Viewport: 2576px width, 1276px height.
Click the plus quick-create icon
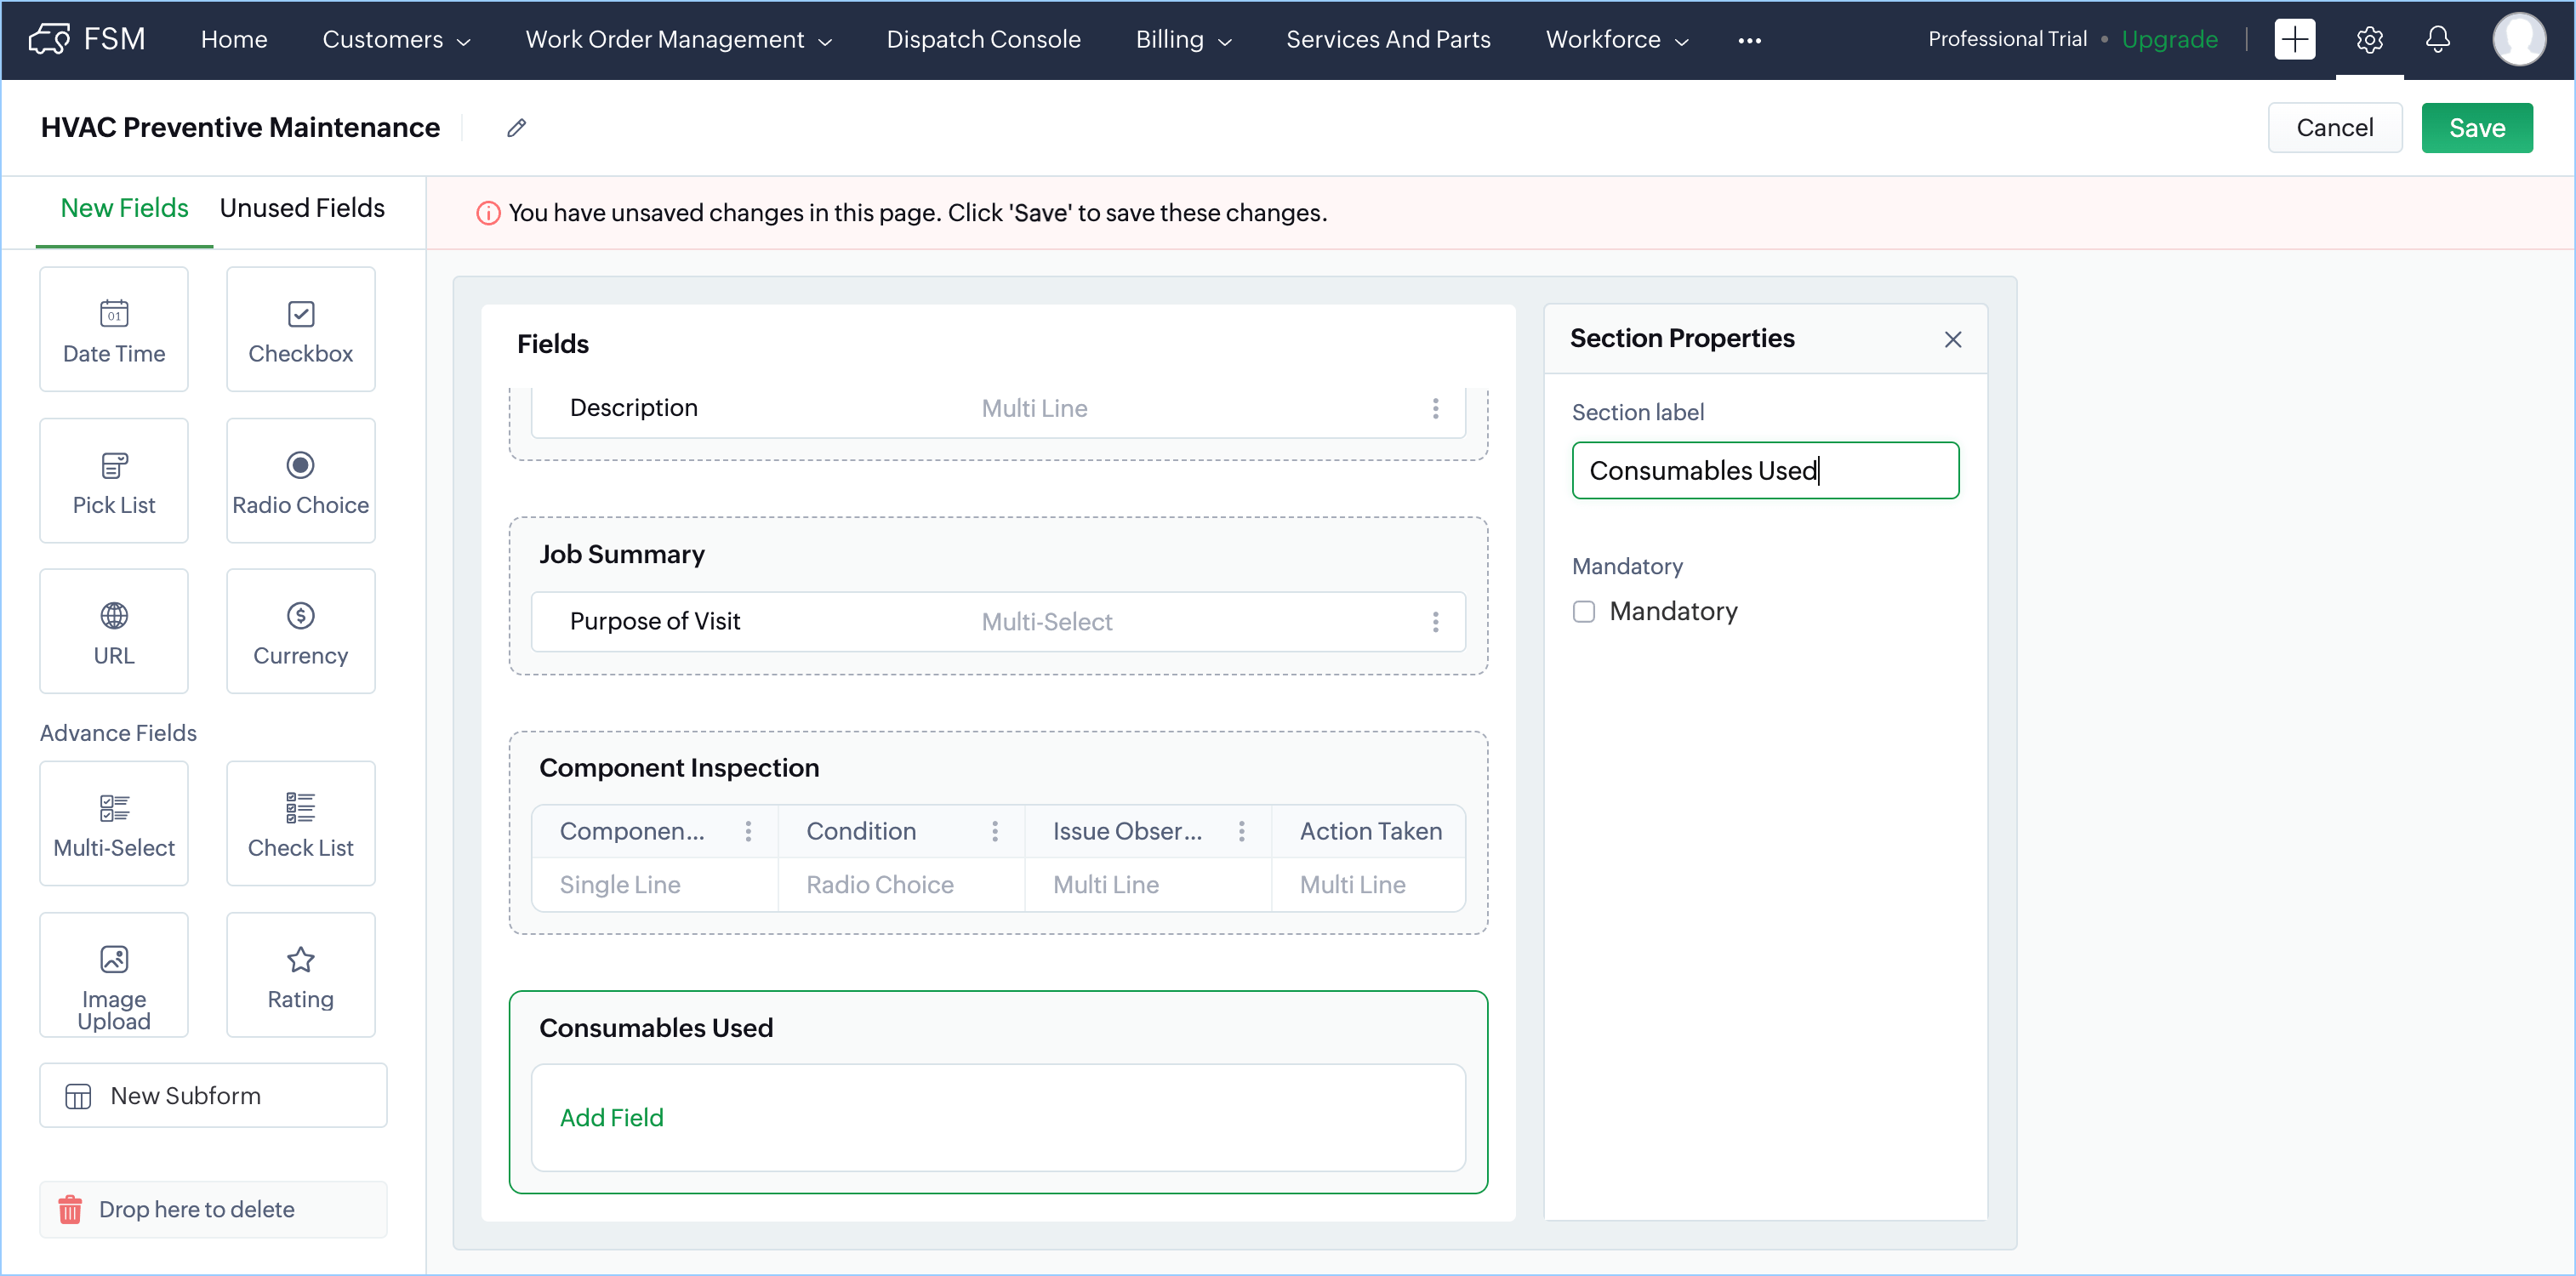(x=2294, y=40)
